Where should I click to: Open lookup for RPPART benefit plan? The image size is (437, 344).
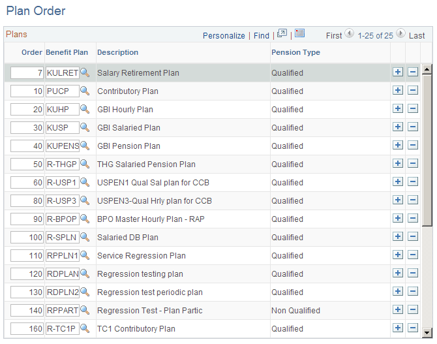(x=85, y=310)
